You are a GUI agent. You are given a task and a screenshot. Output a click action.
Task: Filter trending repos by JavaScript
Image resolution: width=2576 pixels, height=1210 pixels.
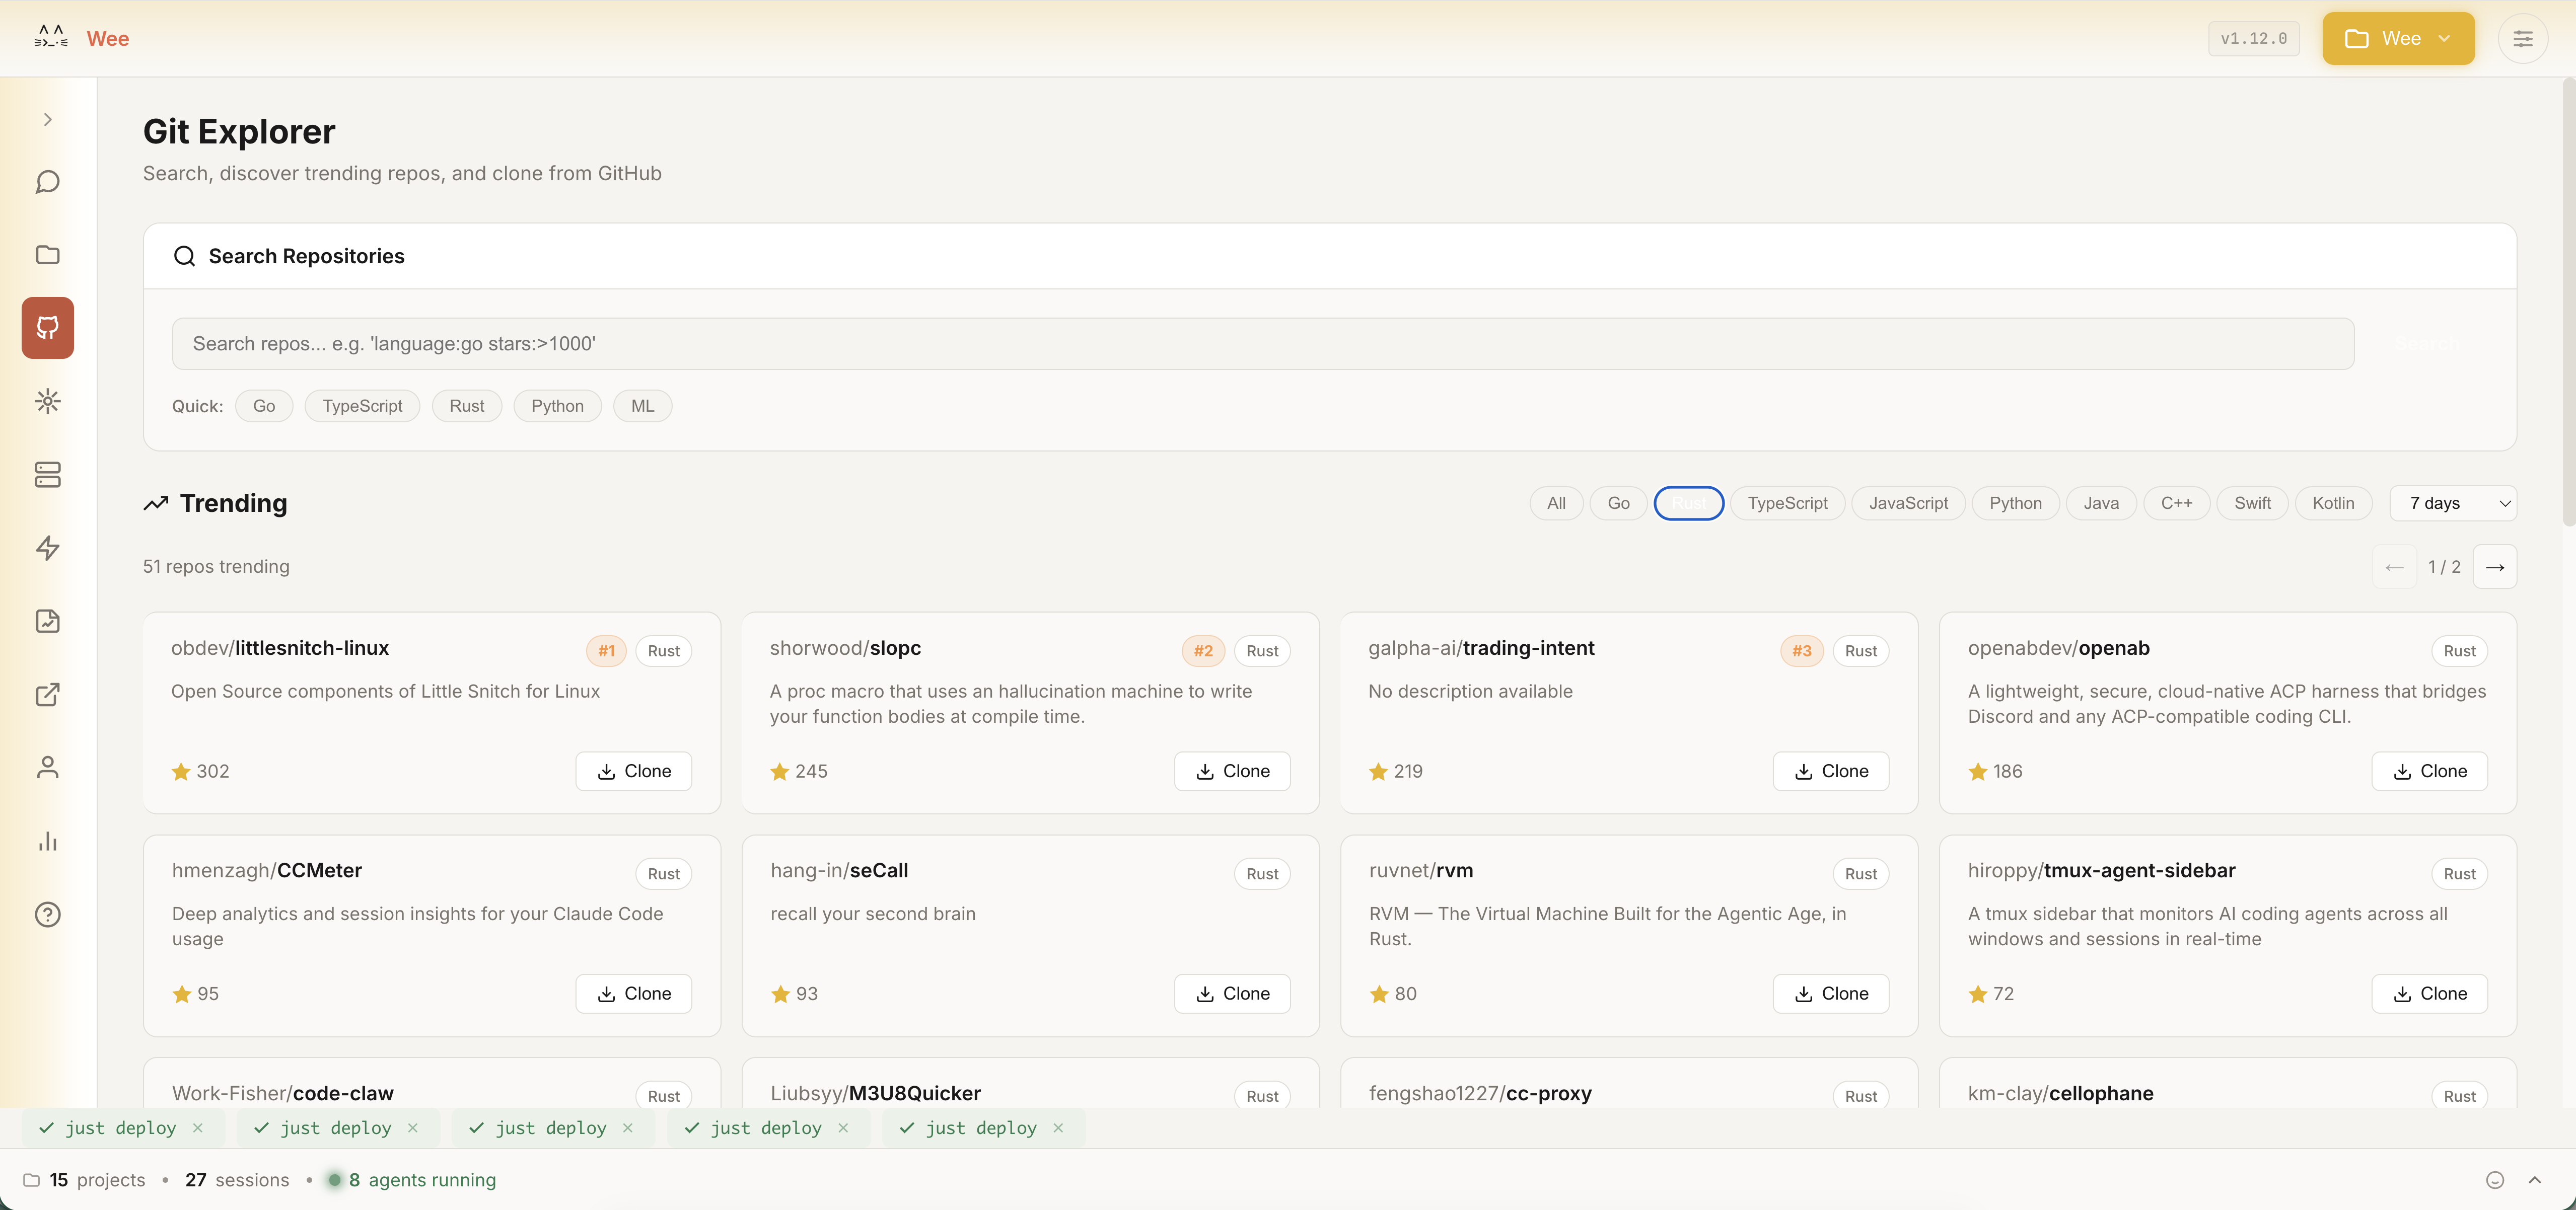point(1907,503)
